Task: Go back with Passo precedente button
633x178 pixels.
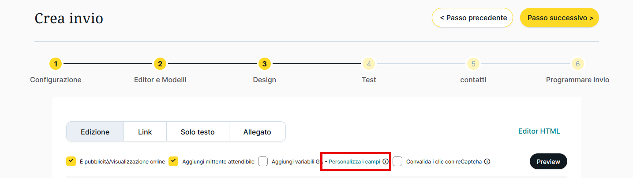Action: (472, 18)
